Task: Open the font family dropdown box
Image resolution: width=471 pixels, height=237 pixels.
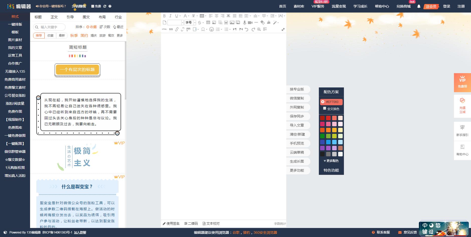Action: [175, 23]
